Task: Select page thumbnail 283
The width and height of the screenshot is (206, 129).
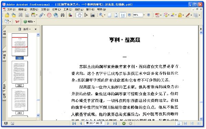Action: click(x=20, y=99)
